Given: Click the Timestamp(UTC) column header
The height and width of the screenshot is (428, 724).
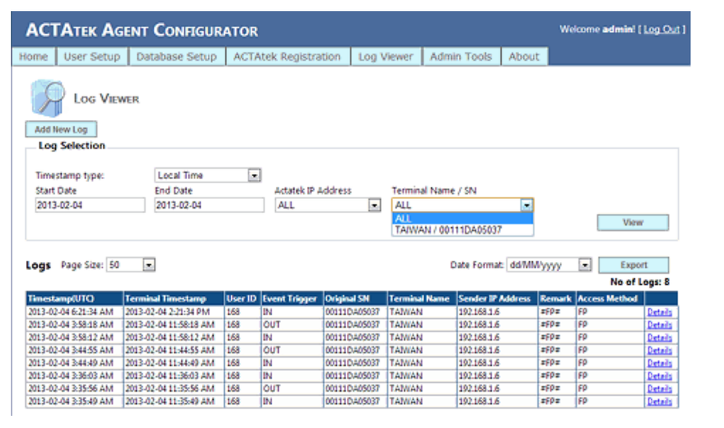Looking at the screenshot, I should (75, 298).
